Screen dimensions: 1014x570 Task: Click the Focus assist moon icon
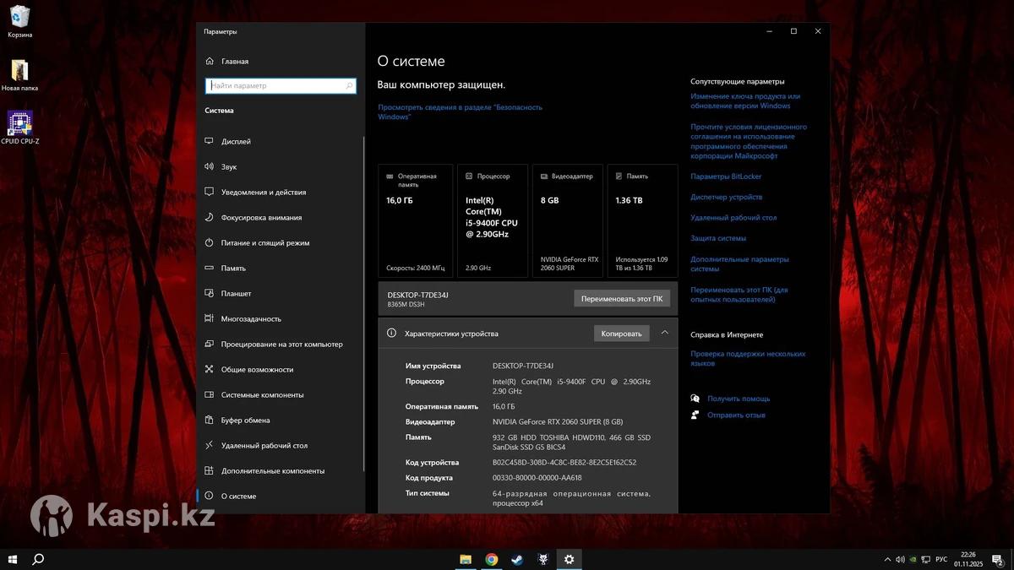[x=210, y=218]
